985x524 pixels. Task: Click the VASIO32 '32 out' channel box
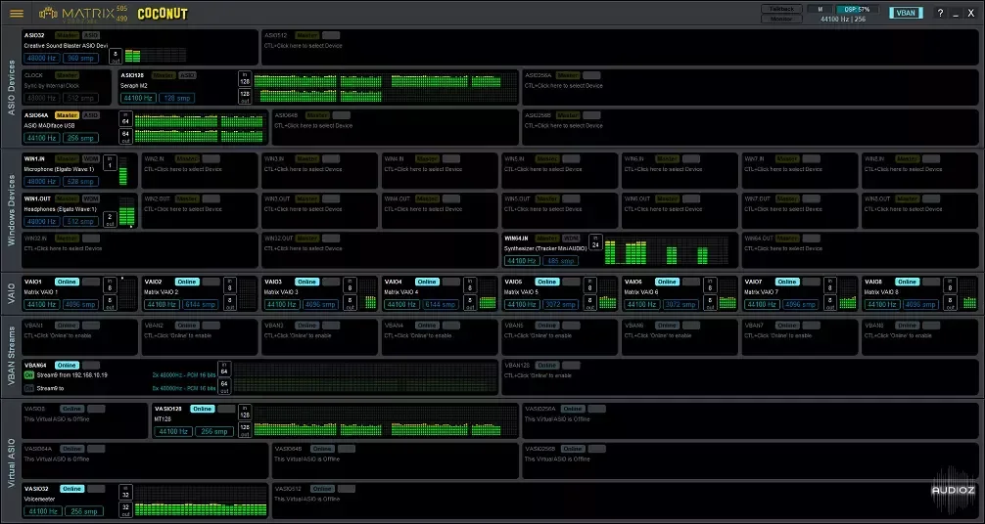[125, 509]
